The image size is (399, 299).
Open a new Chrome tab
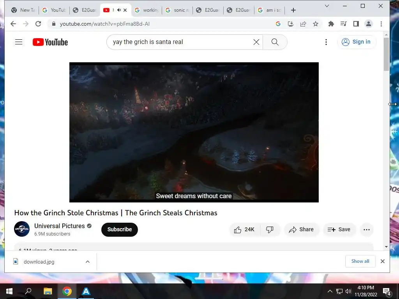(293, 10)
